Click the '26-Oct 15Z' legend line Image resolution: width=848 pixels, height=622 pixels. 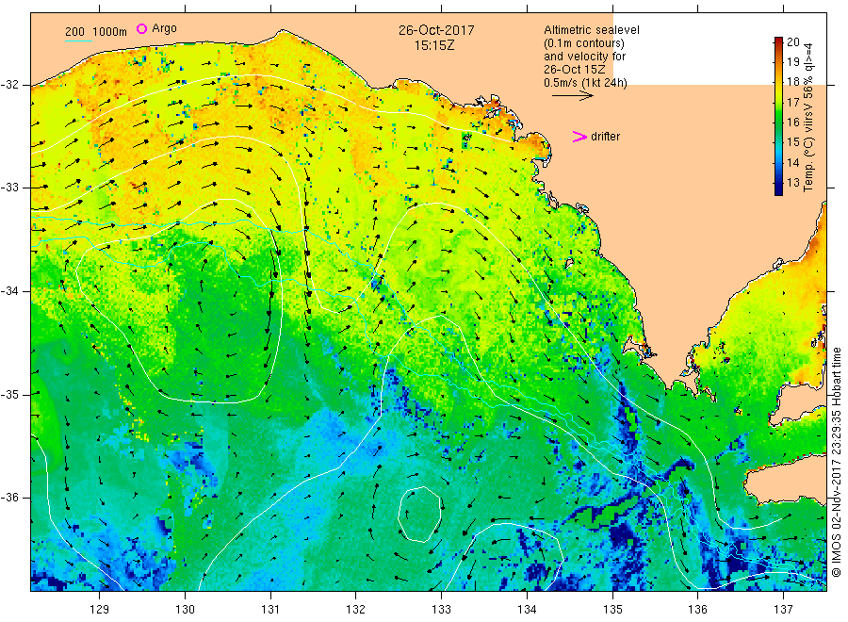point(575,70)
